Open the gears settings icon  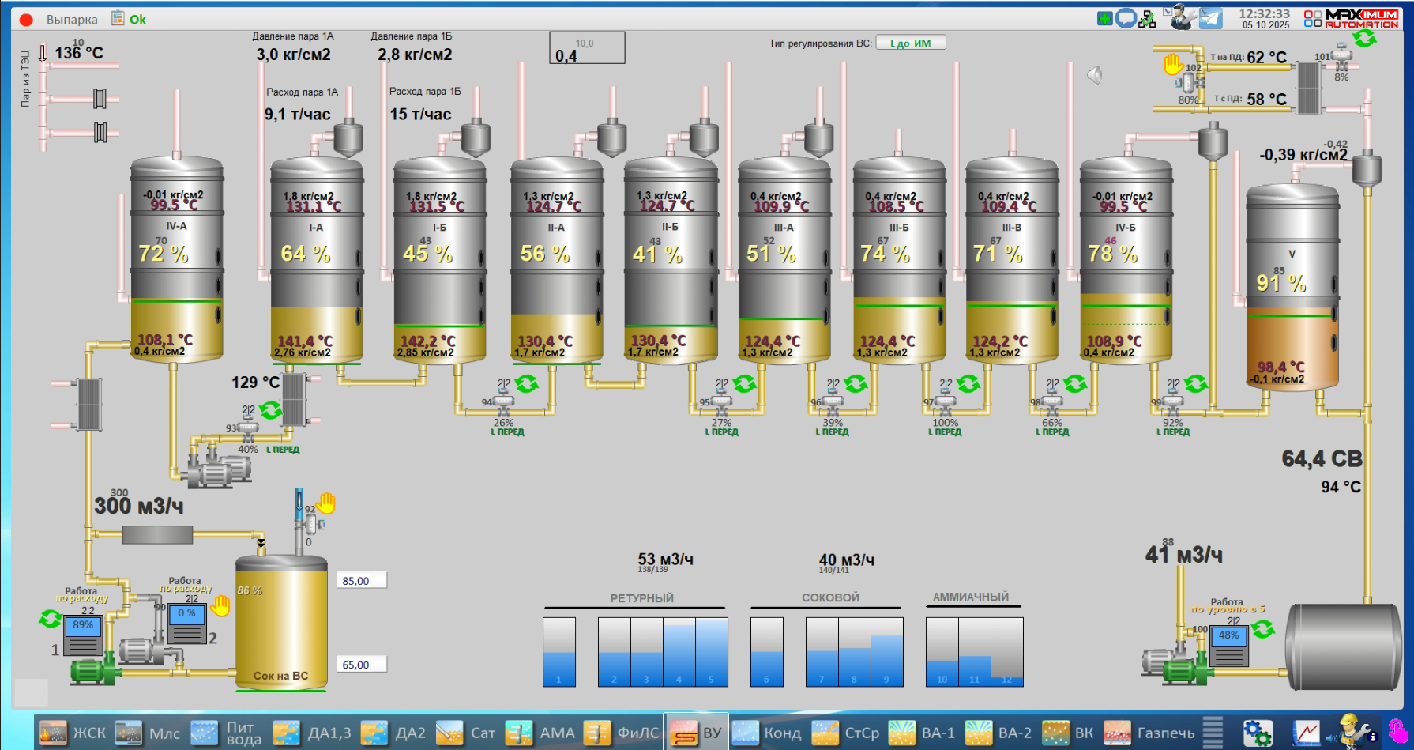click(x=1257, y=733)
